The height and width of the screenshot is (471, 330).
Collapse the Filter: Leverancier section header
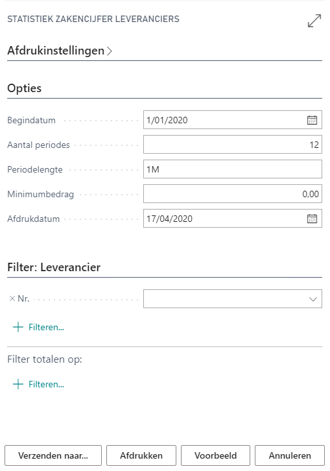54,267
